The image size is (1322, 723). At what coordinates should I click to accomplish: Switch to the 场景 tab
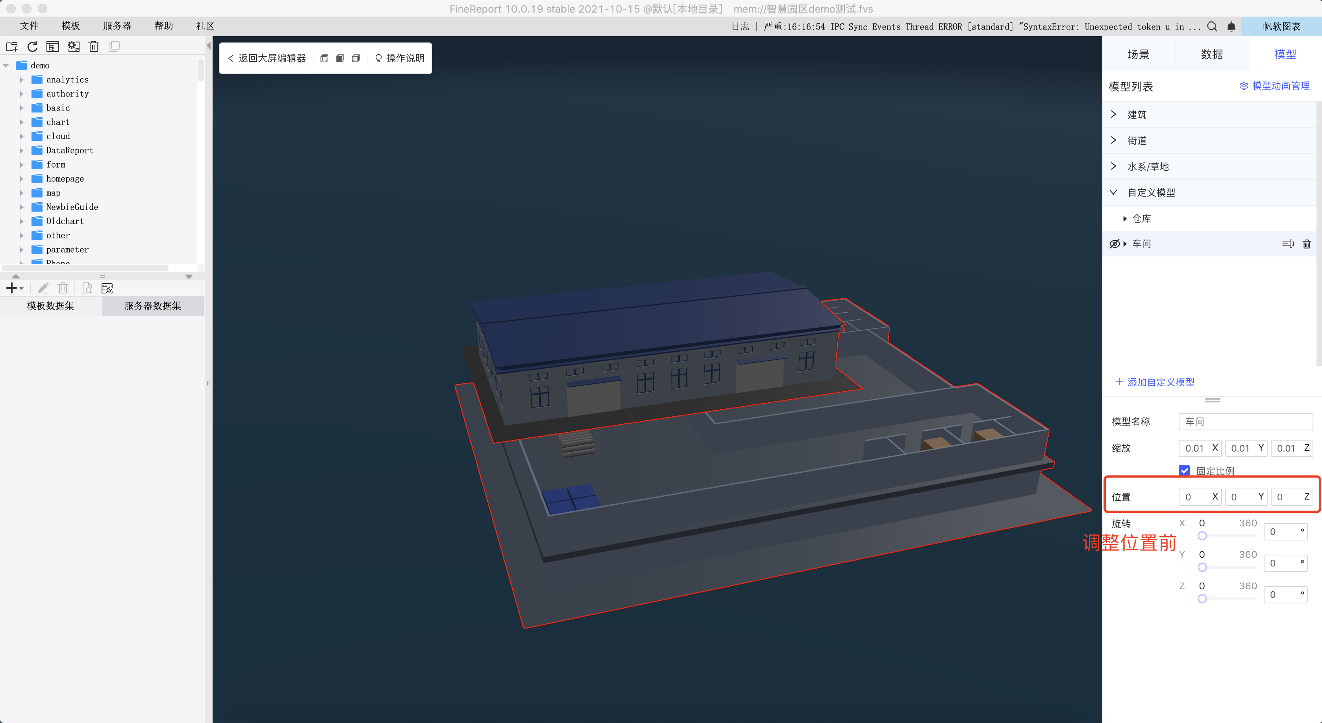(x=1138, y=54)
